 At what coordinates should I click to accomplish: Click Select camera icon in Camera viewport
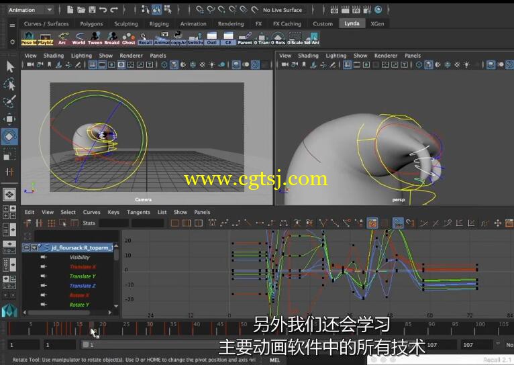[x=30, y=65]
